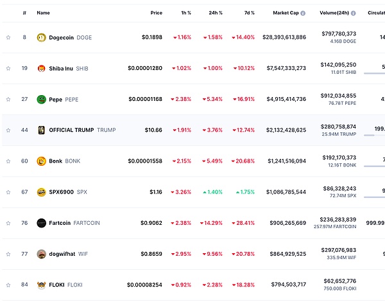The image size is (385, 302).
Task: Toggle the watchlist star for Pepe
Action: [x=8, y=100]
